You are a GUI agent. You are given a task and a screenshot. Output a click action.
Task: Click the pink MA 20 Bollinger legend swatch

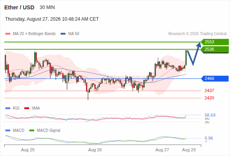click(8, 34)
